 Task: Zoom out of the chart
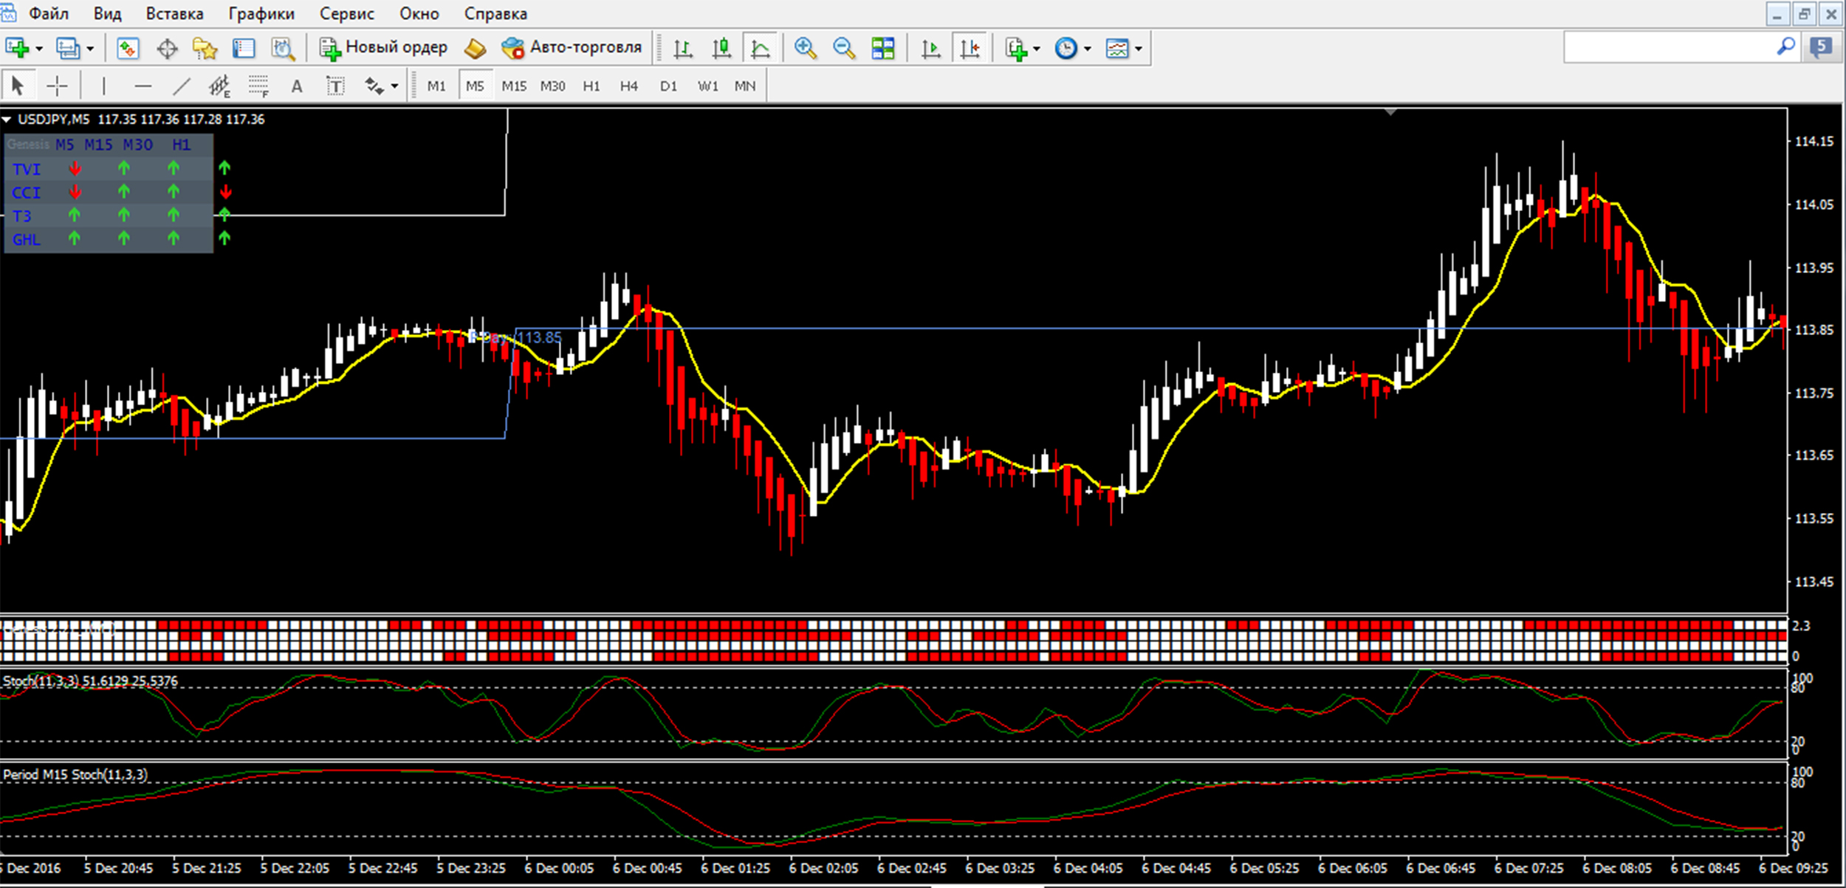click(x=843, y=49)
